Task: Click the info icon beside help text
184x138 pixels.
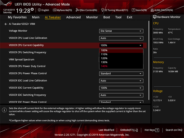Action: click(x=4, y=110)
